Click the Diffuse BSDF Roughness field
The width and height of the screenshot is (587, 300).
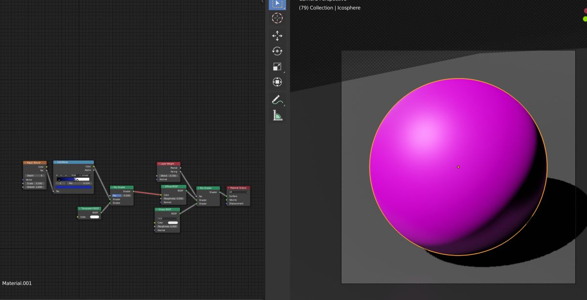173,199
